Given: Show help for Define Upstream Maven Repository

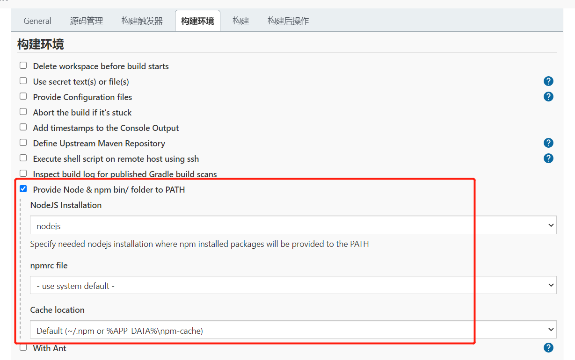Looking at the screenshot, I should pos(548,143).
